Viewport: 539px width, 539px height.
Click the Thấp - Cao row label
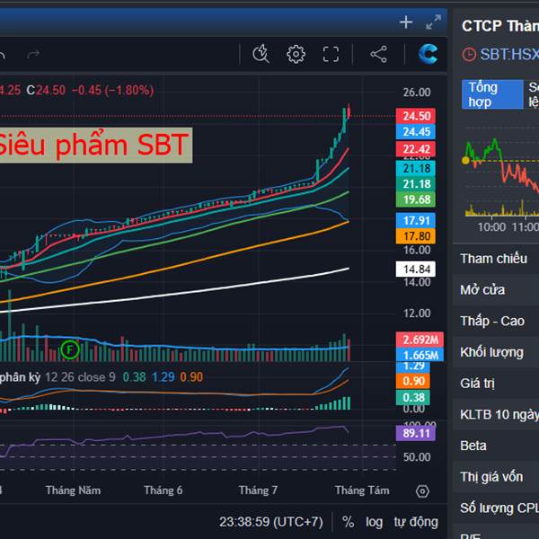click(492, 321)
